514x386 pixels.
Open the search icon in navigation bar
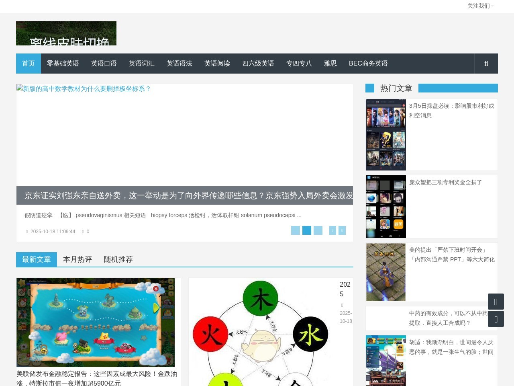pyautogui.click(x=486, y=64)
